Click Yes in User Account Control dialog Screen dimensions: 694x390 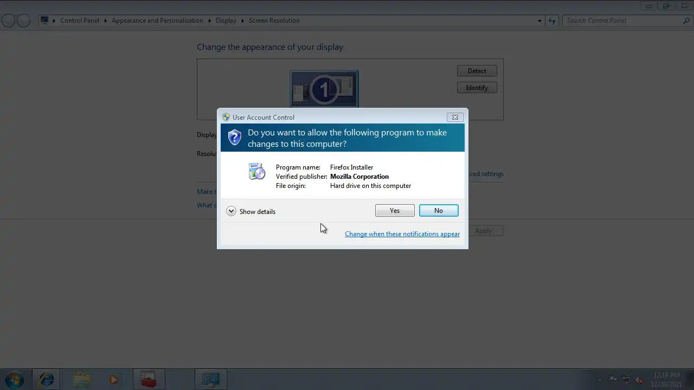point(395,211)
